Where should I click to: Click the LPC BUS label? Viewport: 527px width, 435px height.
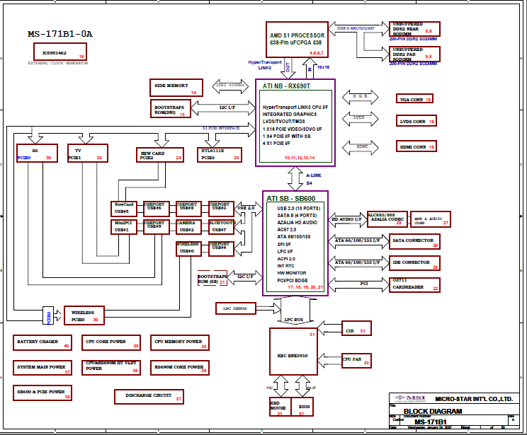(x=294, y=320)
